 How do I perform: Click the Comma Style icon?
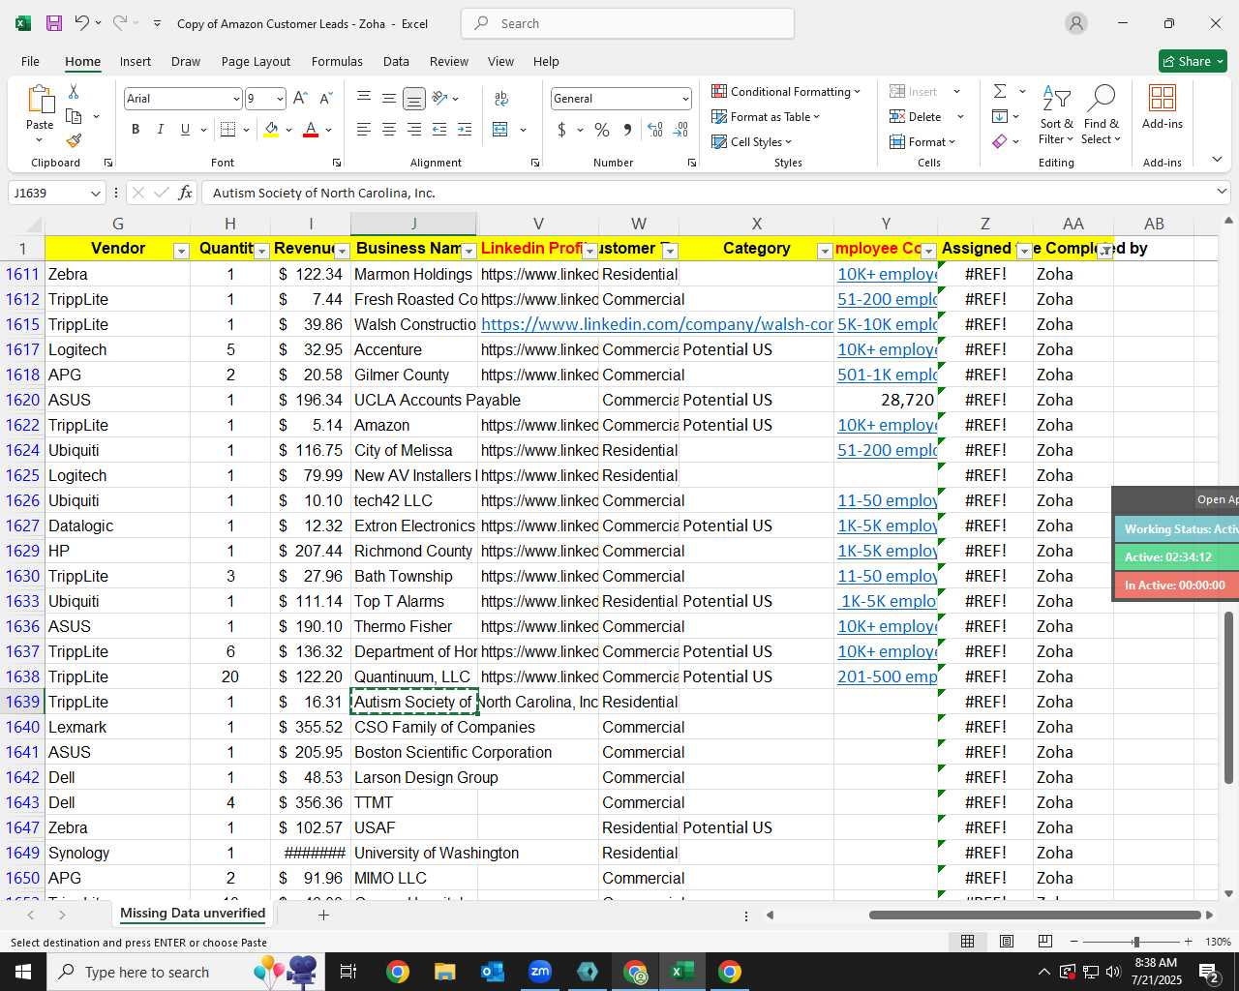(x=627, y=130)
